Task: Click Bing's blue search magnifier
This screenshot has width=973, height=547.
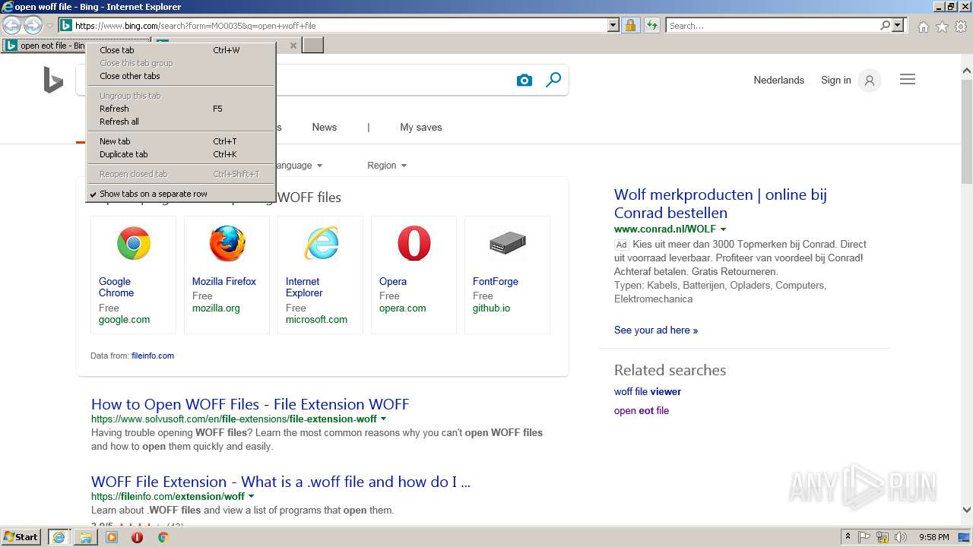Action: [553, 80]
